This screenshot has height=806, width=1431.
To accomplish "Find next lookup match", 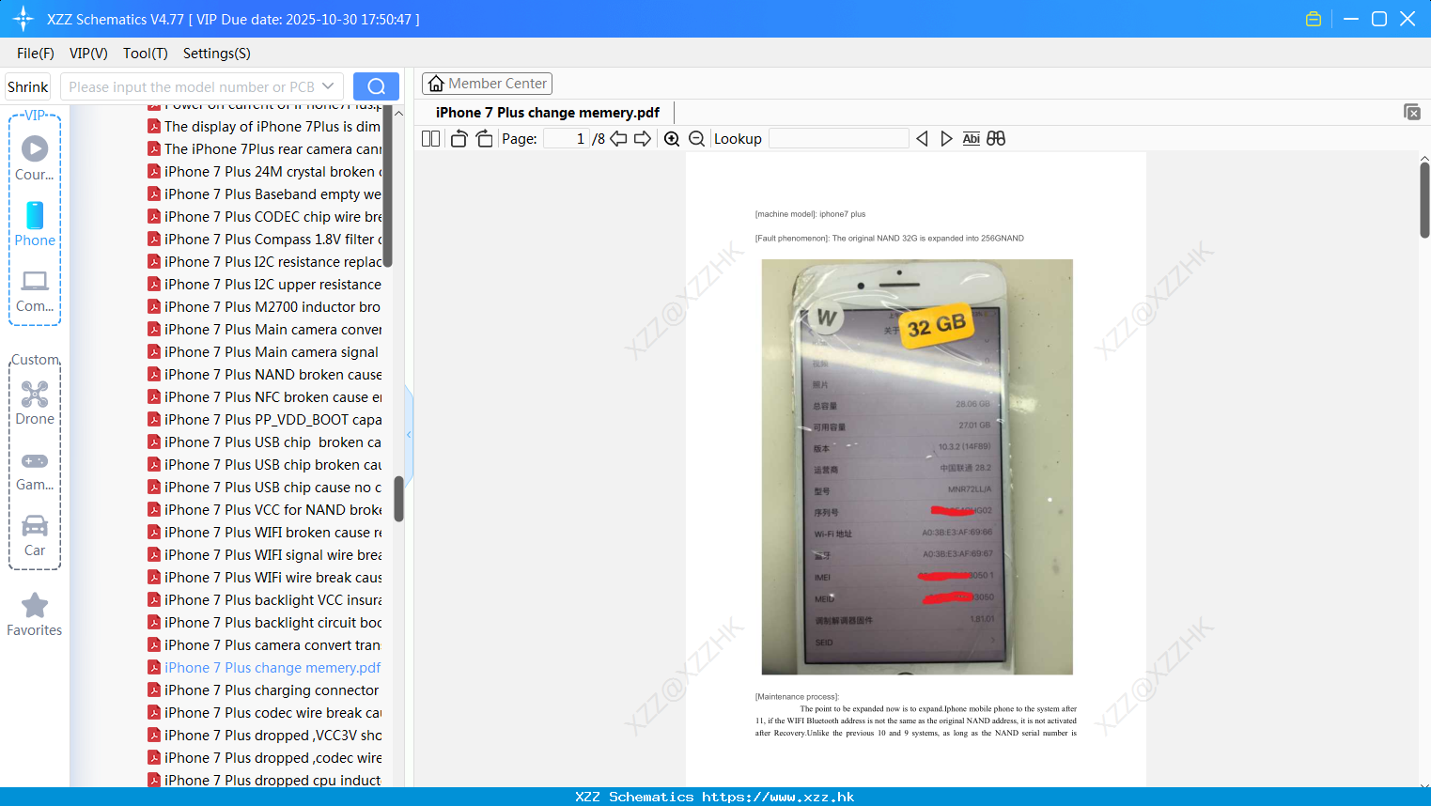I will tap(946, 139).
